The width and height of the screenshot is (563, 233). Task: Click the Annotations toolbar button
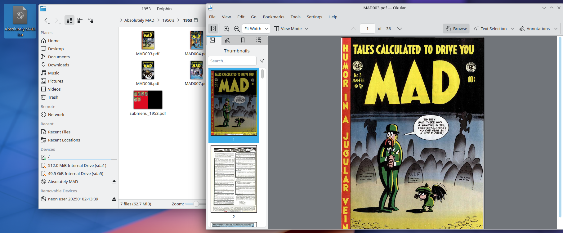pyautogui.click(x=535, y=29)
